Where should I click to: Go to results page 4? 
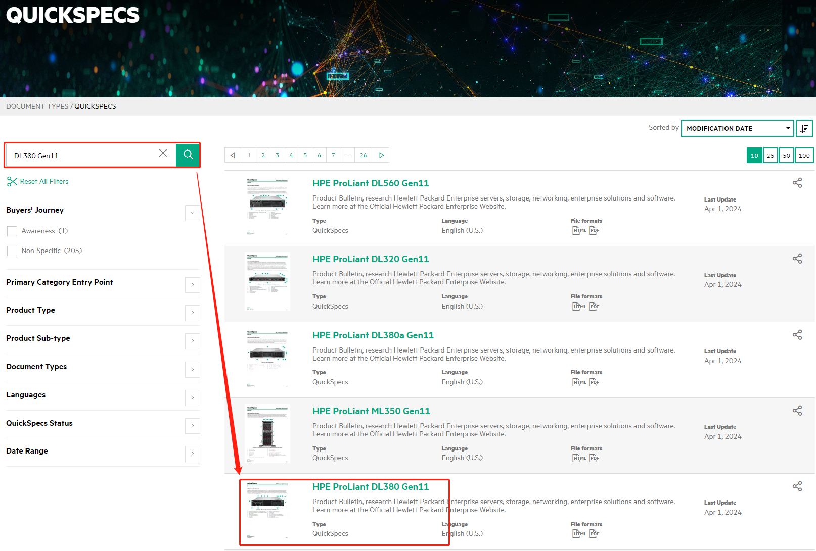tap(291, 155)
